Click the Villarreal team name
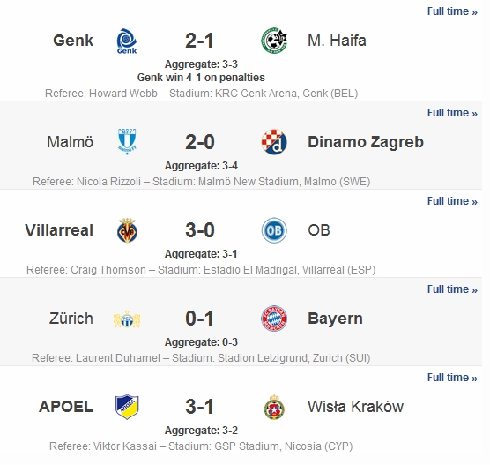The height and width of the screenshot is (465, 490). coord(59,230)
